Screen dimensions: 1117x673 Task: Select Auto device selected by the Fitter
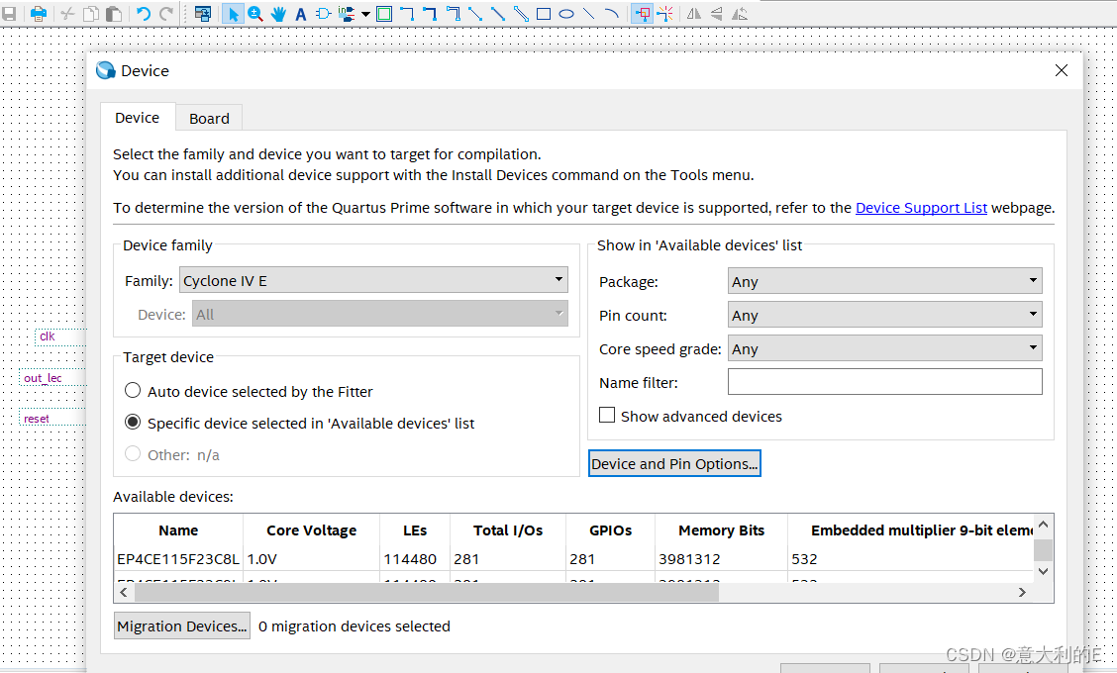(133, 390)
